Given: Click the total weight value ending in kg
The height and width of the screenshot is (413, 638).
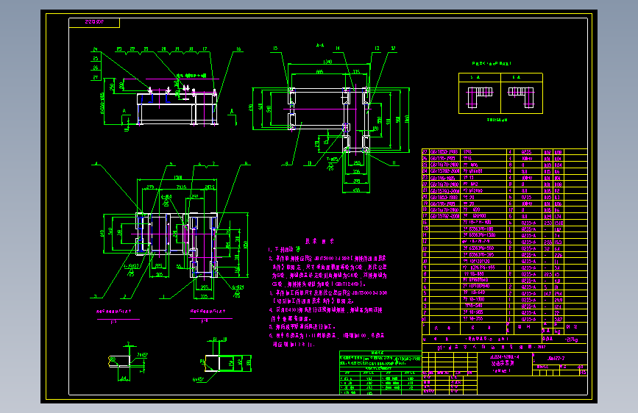Looking at the screenshot, I should (571, 339).
